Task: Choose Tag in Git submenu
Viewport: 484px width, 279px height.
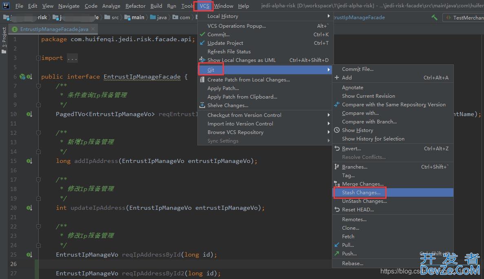Action: 393,176
